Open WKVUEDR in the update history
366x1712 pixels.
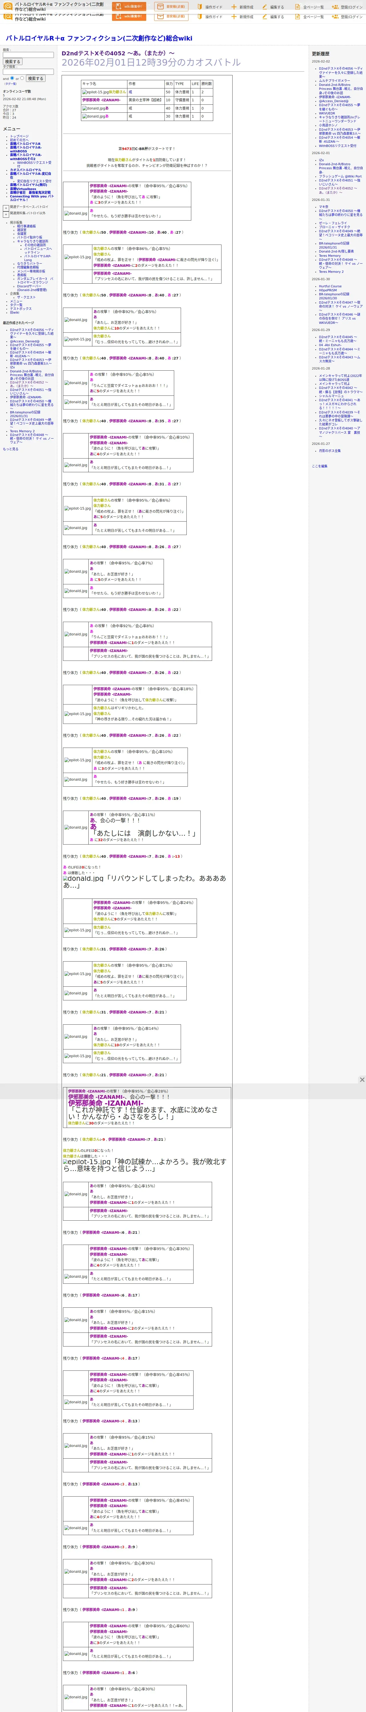click(x=327, y=113)
